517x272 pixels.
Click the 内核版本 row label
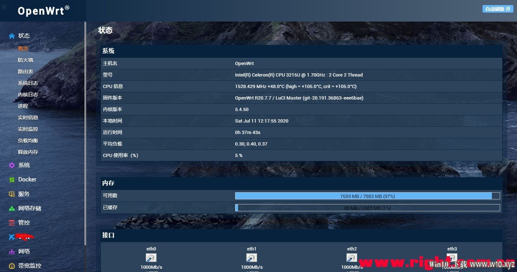click(x=113, y=109)
